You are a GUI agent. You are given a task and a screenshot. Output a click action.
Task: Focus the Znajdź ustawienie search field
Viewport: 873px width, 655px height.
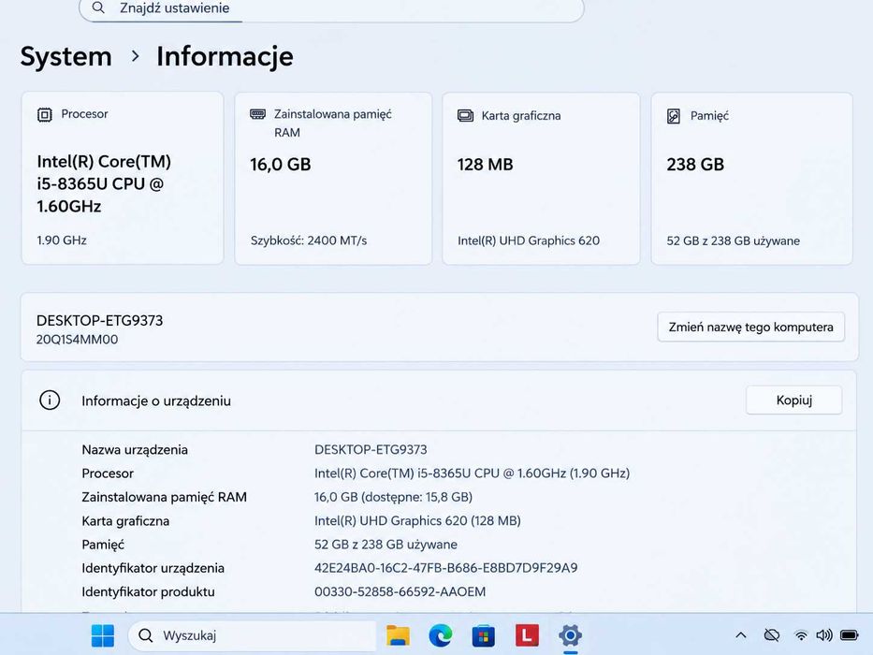pyautogui.click(x=331, y=9)
